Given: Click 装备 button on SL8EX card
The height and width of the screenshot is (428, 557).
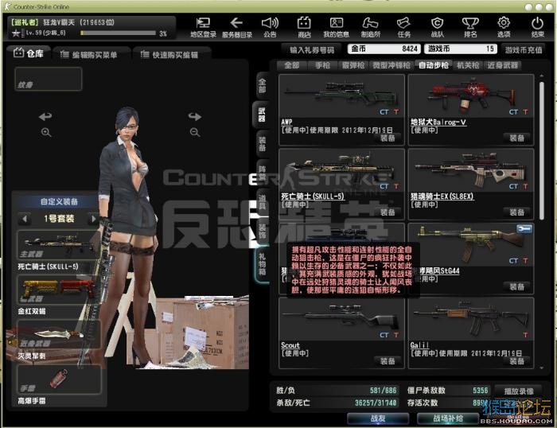Looking at the screenshot, I should (x=516, y=212).
